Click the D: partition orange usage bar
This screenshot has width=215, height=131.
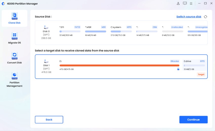point(119,65)
